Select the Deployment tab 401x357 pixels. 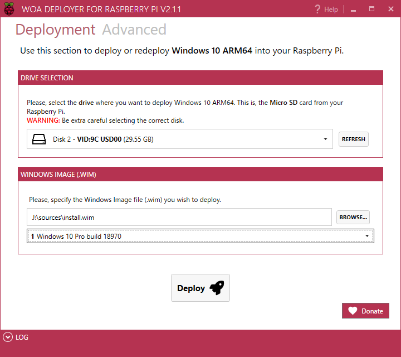pyautogui.click(x=55, y=30)
